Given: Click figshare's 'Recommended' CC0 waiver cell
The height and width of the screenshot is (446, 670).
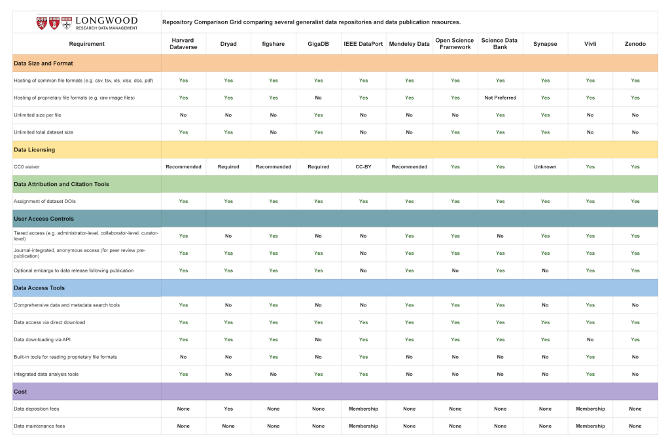Looking at the screenshot, I should (273, 167).
